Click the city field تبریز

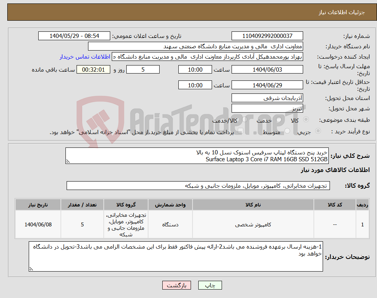267,108
